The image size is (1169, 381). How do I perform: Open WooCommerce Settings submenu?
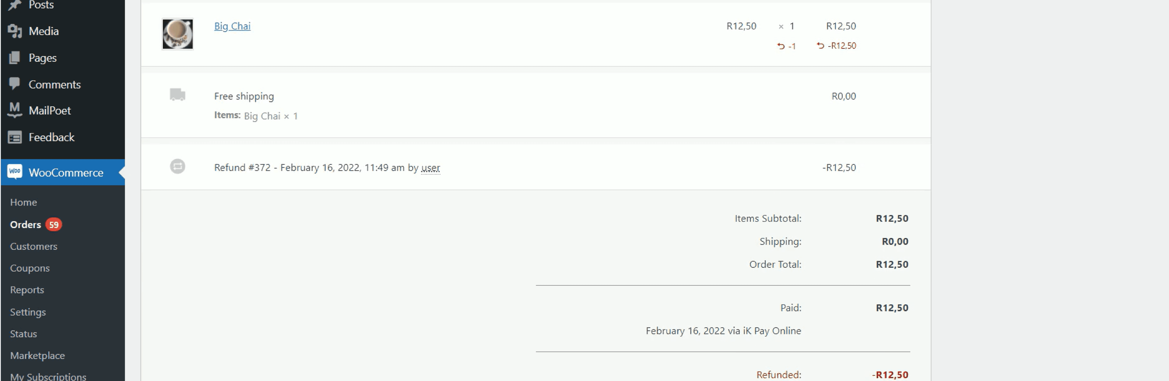click(28, 312)
